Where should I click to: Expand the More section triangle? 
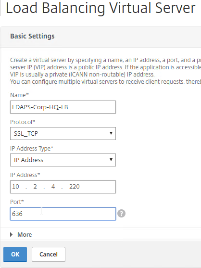[11, 234]
